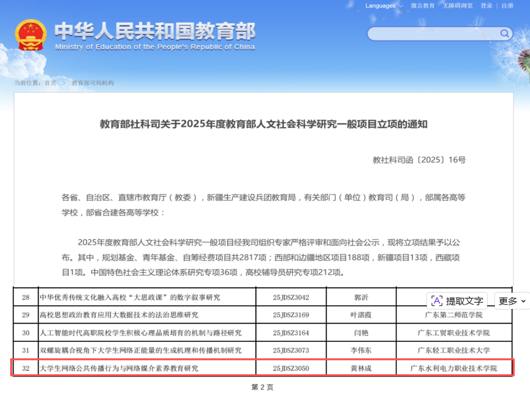Click document number 教社科司函〔2025〕16号

[x=419, y=160]
